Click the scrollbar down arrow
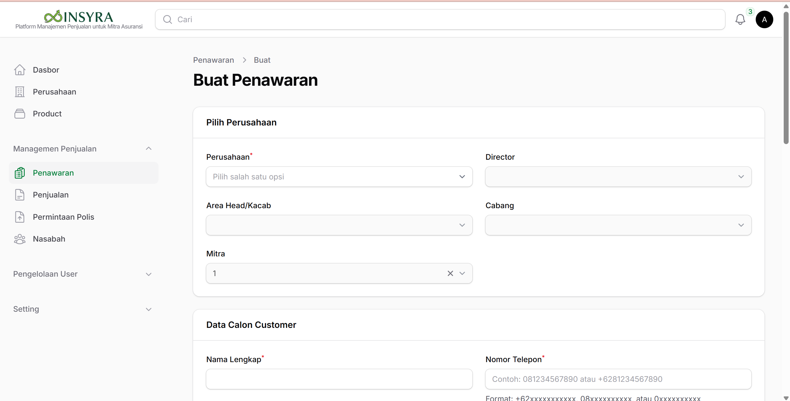This screenshot has width=790, height=401. (x=786, y=398)
